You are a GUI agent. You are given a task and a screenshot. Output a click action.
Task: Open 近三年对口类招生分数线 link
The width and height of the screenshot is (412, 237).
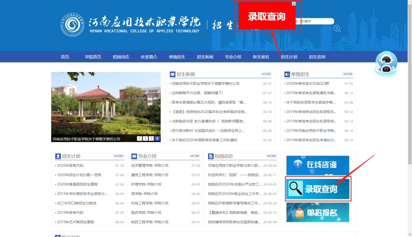coord(77,203)
